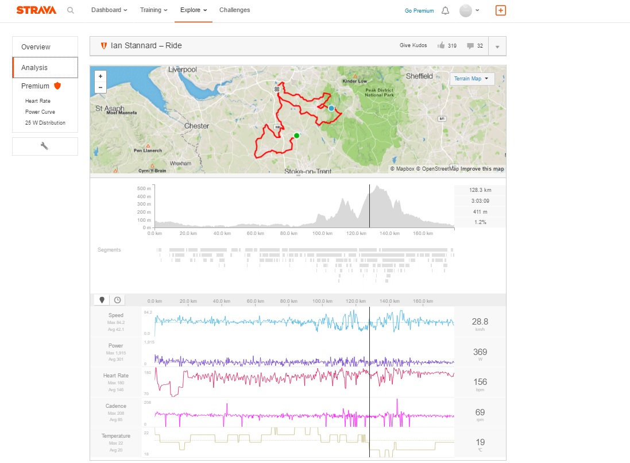The image size is (630, 463).
Task: Click the orange plus upload icon
Action: [501, 10]
